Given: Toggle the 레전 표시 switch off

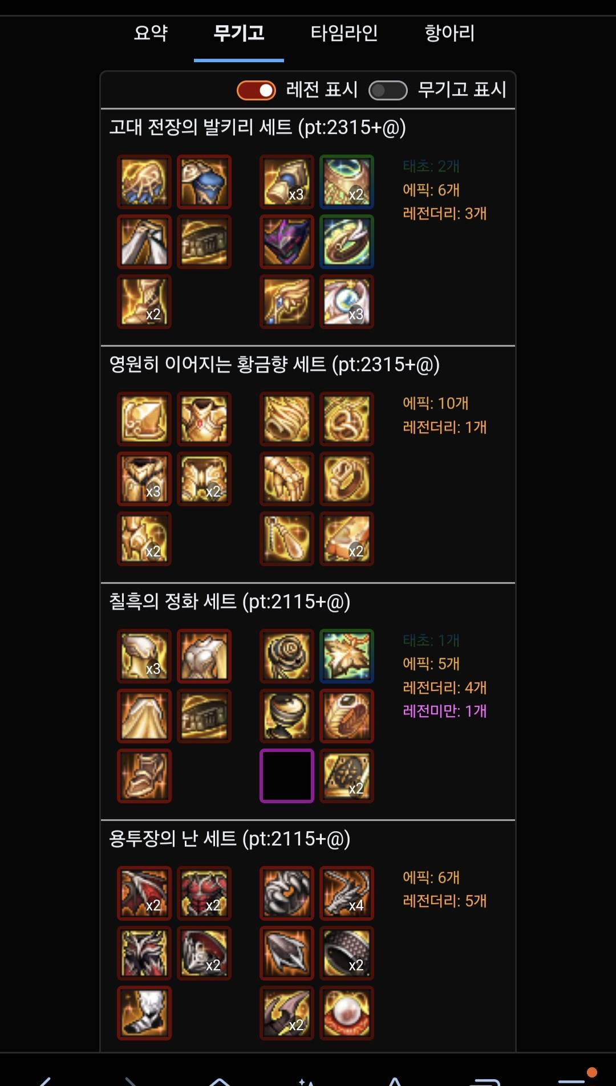Looking at the screenshot, I should click(x=257, y=90).
